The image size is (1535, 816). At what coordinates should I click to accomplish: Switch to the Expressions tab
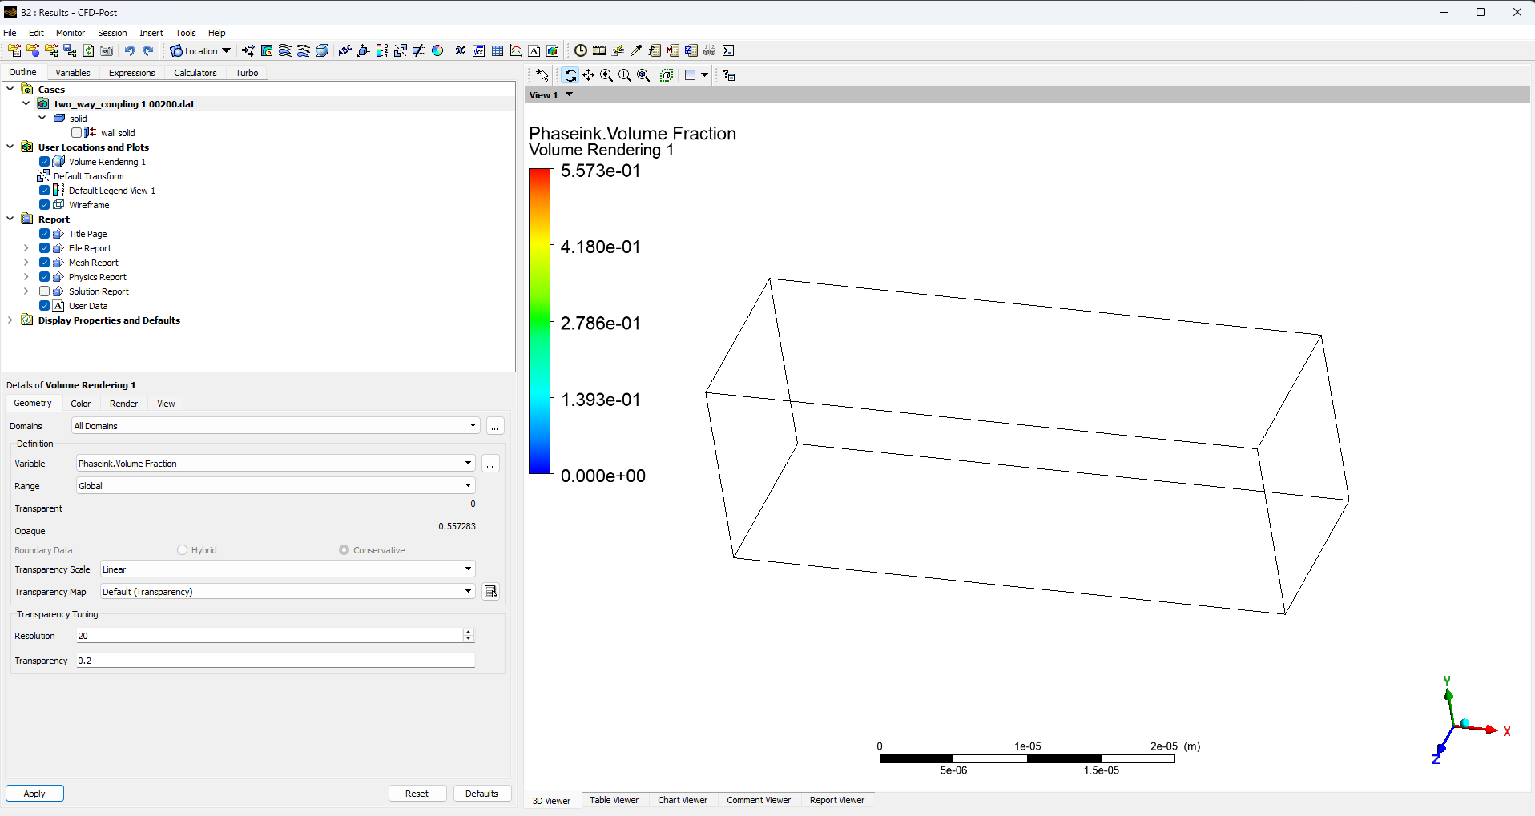pos(131,73)
